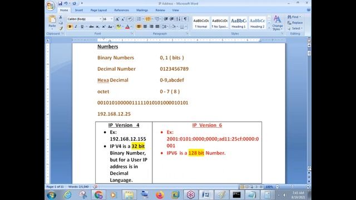Apply the Heading 1 style

coord(239,23)
